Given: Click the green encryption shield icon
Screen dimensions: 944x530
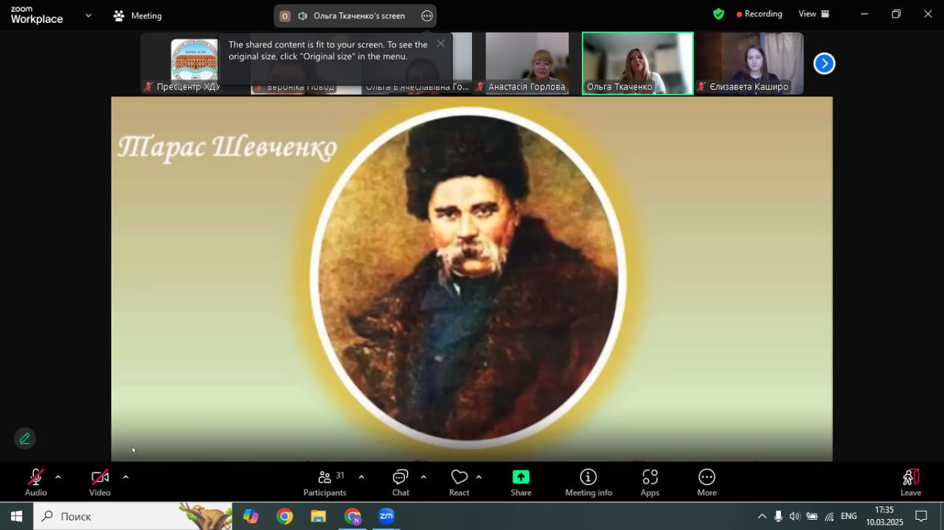Looking at the screenshot, I should tap(718, 14).
